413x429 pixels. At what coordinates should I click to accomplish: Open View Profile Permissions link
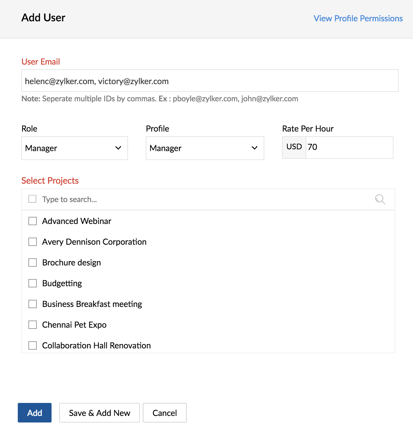tap(358, 18)
